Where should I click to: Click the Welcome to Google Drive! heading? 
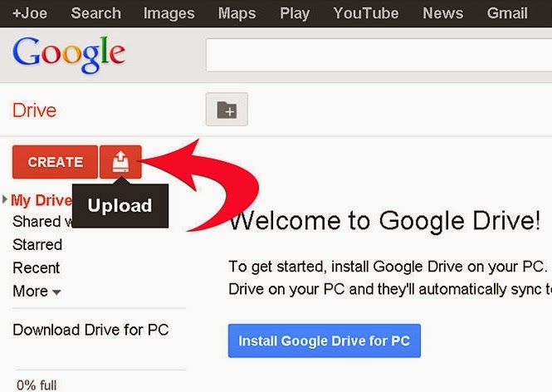click(x=385, y=221)
